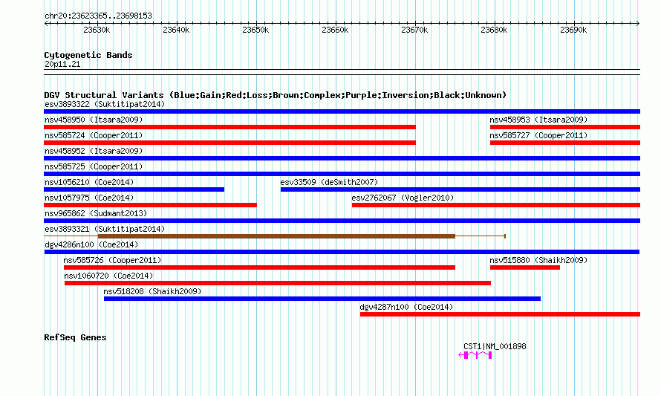Select the red nsv585724 loss bar

coord(229,143)
